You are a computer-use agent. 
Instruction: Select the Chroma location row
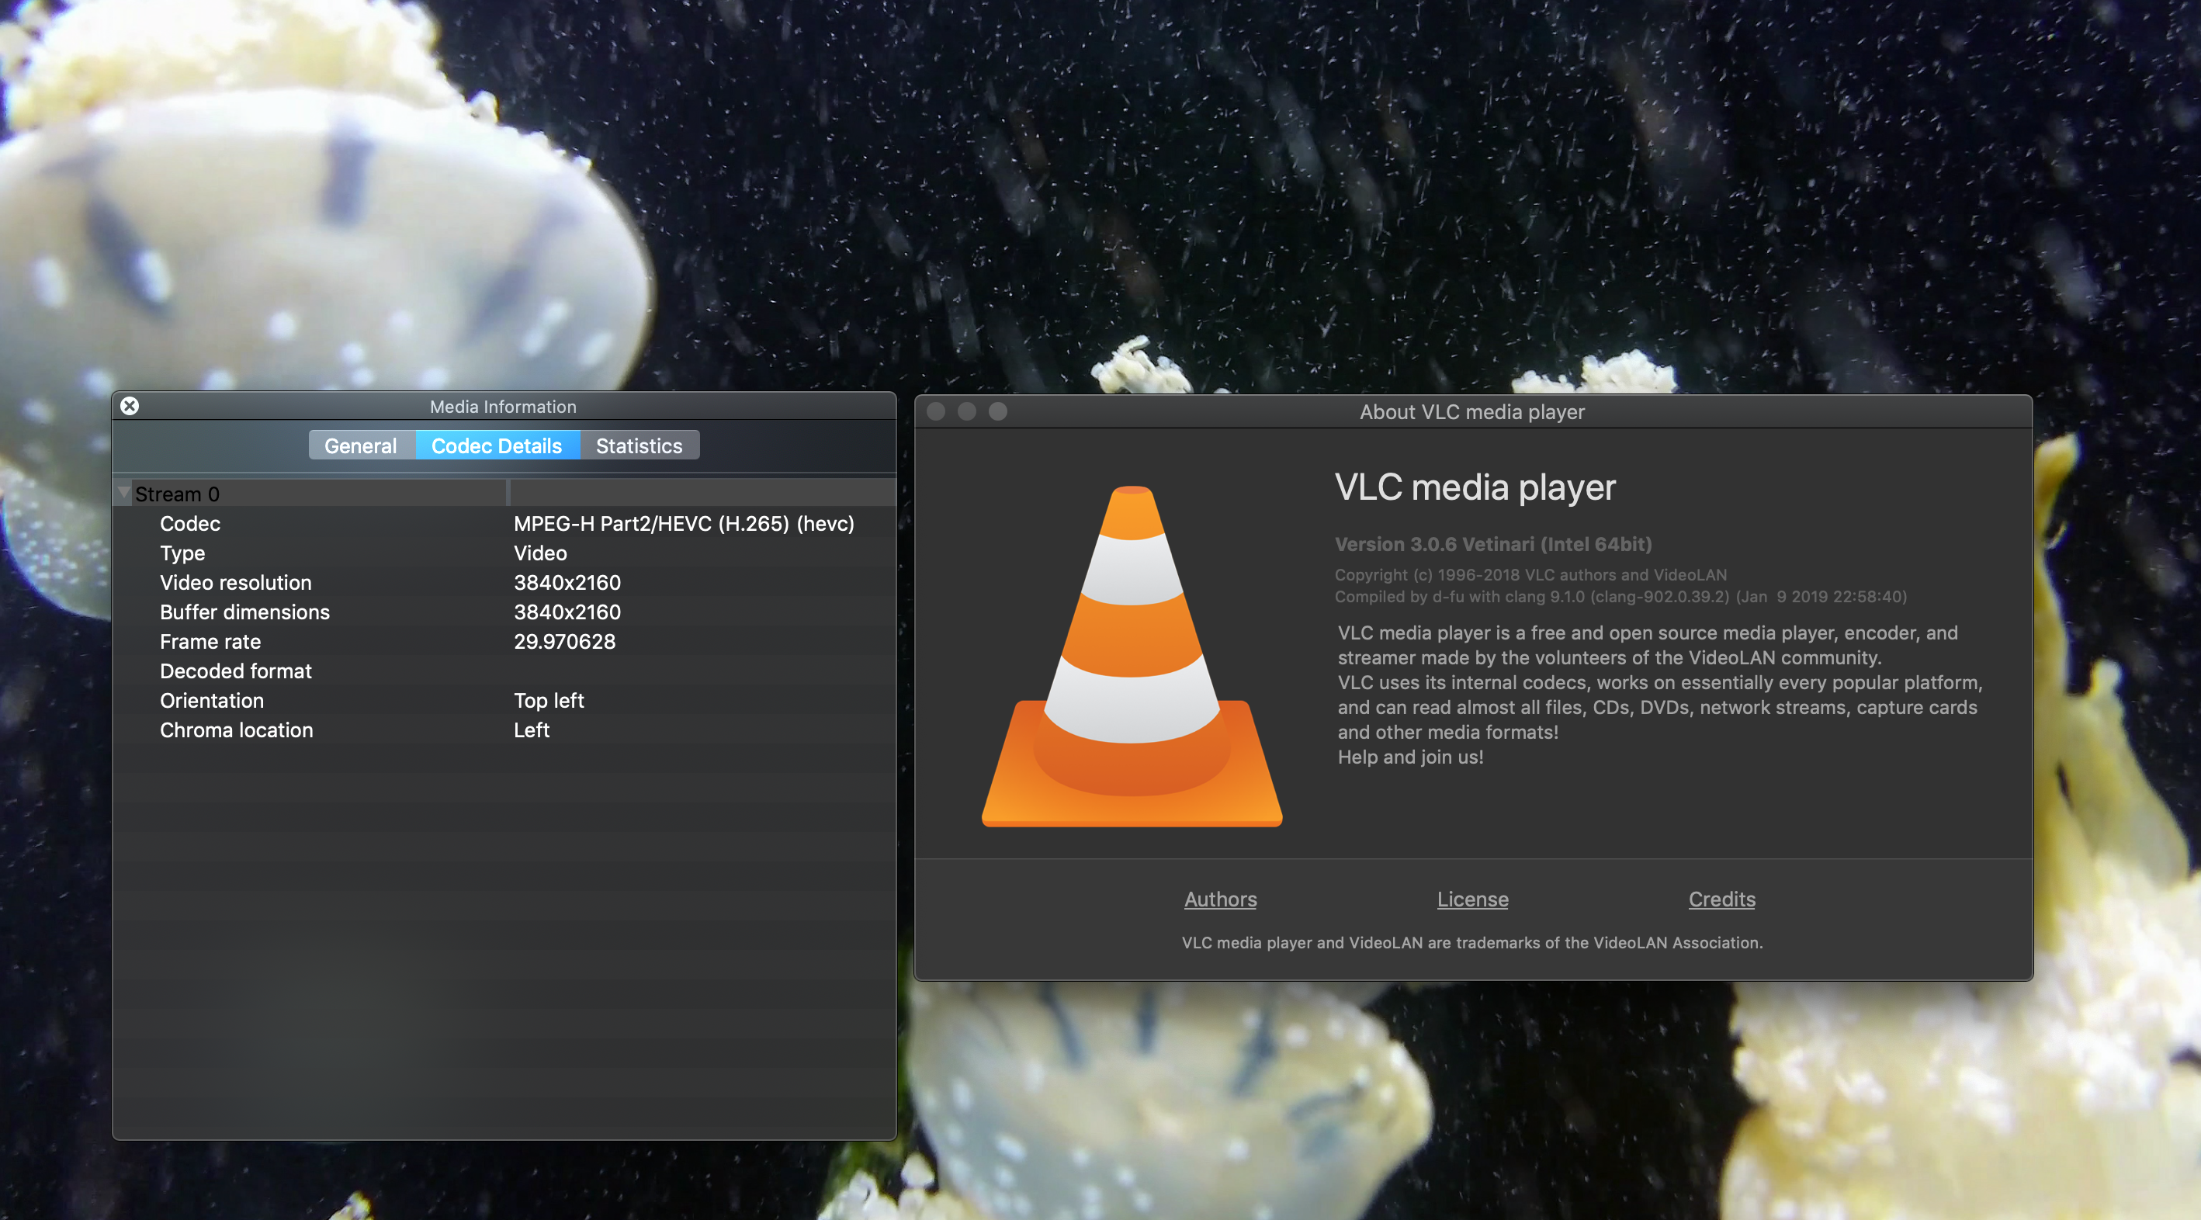click(504, 730)
